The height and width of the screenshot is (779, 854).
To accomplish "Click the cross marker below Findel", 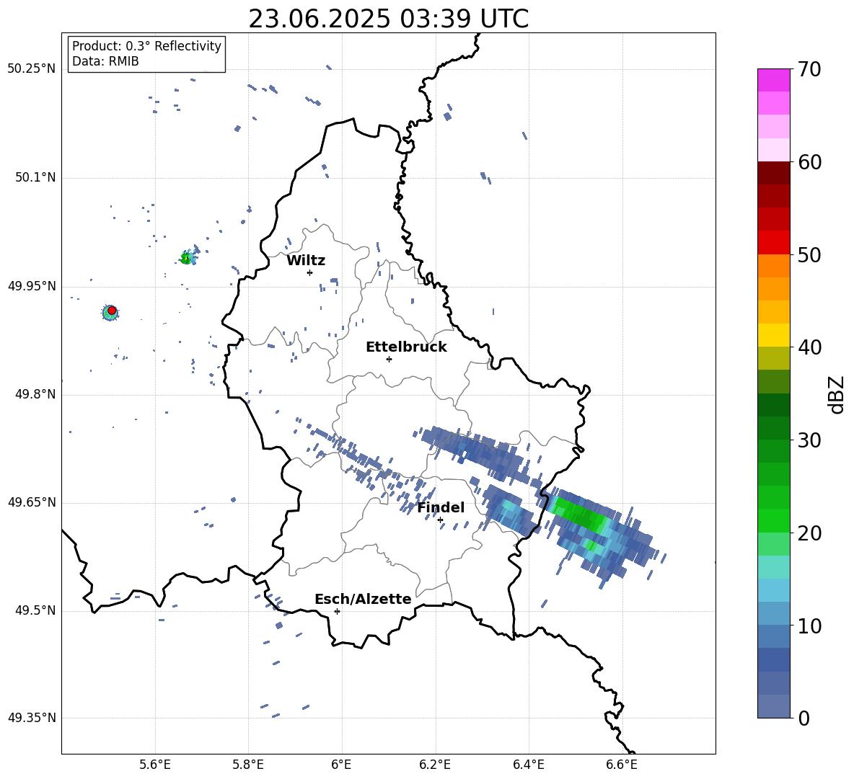I will coord(440,520).
